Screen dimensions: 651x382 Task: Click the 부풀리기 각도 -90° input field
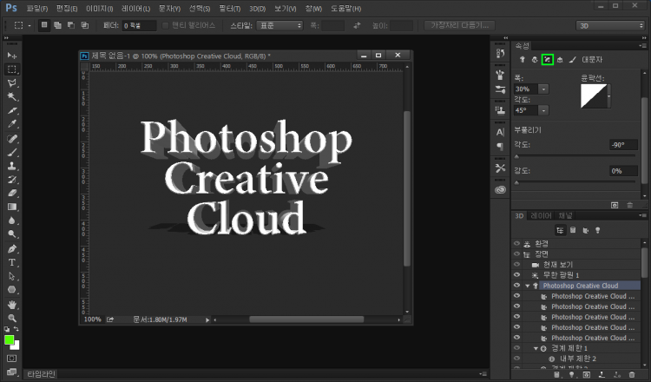[622, 145]
